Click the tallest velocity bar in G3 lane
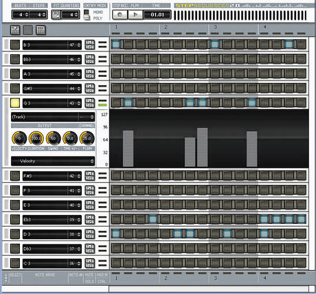 (203, 147)
